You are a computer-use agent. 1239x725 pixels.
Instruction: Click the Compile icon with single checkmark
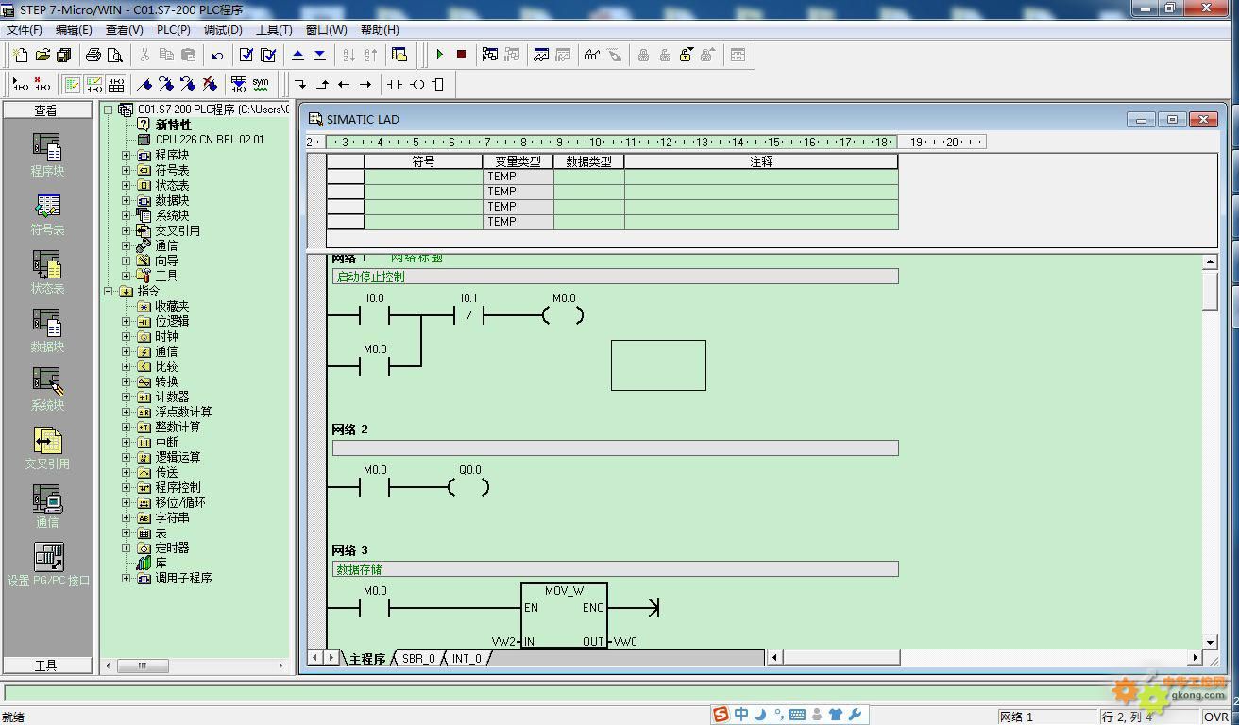(246, 55)
